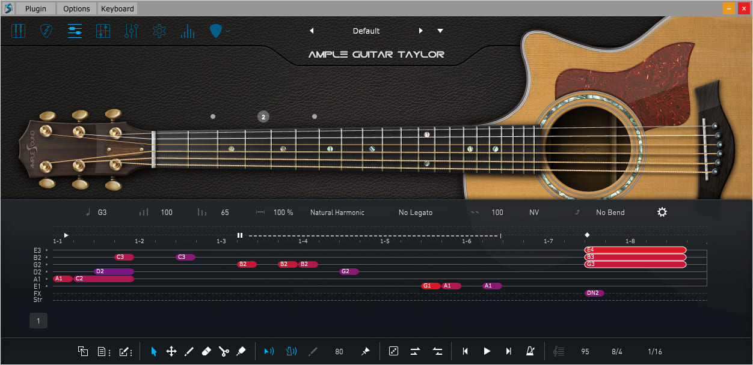Select the E4 note block

(x=635, y=250)
